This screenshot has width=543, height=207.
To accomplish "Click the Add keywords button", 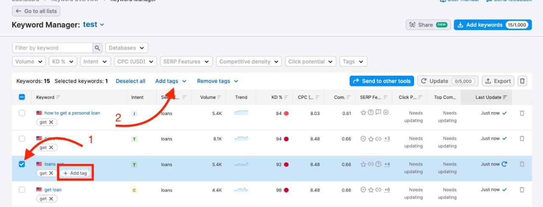I will coord(493,25).
